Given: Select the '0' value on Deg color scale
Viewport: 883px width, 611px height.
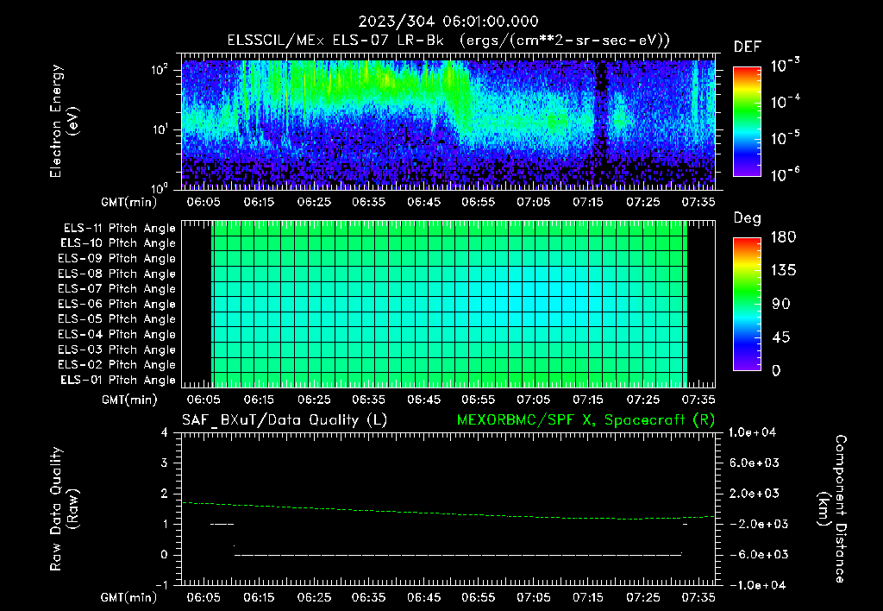Looking at the screenshot, I should [x=776, y=370].
